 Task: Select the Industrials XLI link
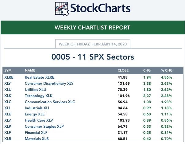coord(37,108)
